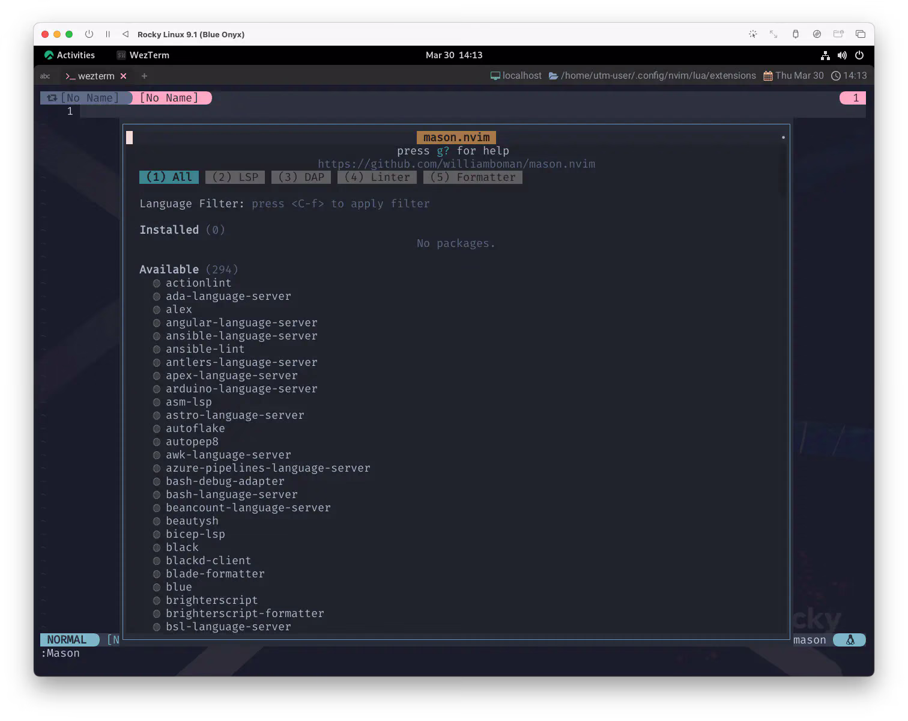Click the GNOME power icon
Screen dimensions: 908x721
point(859,55)
